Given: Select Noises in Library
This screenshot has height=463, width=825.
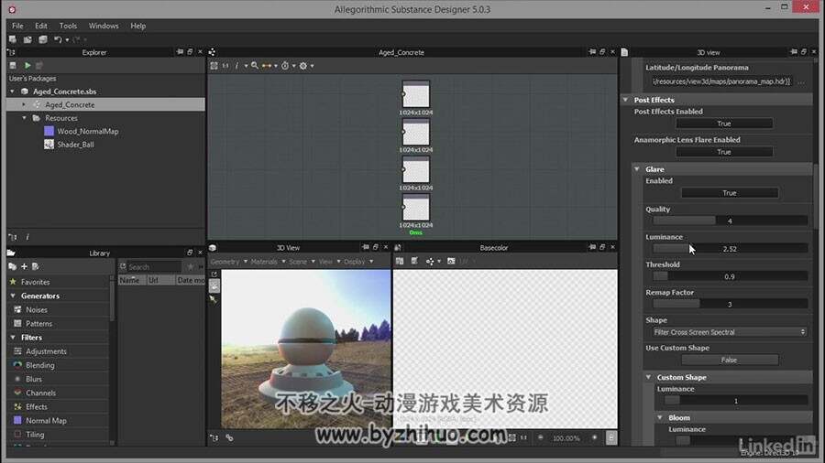Looking at the screenshot, I should coord(37,309).
